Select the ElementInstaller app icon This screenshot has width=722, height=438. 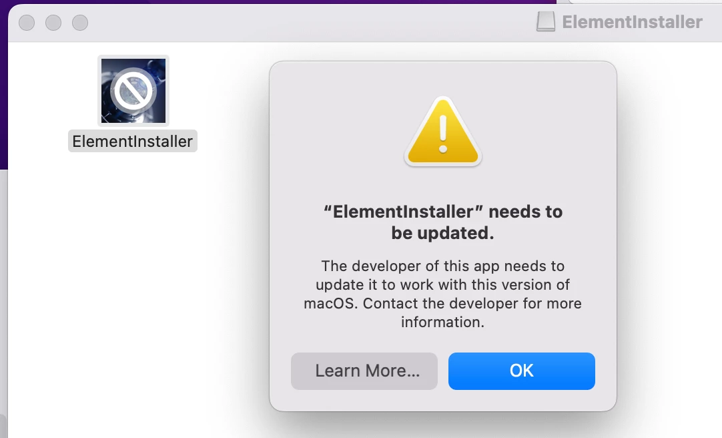[x=133, y=91]
